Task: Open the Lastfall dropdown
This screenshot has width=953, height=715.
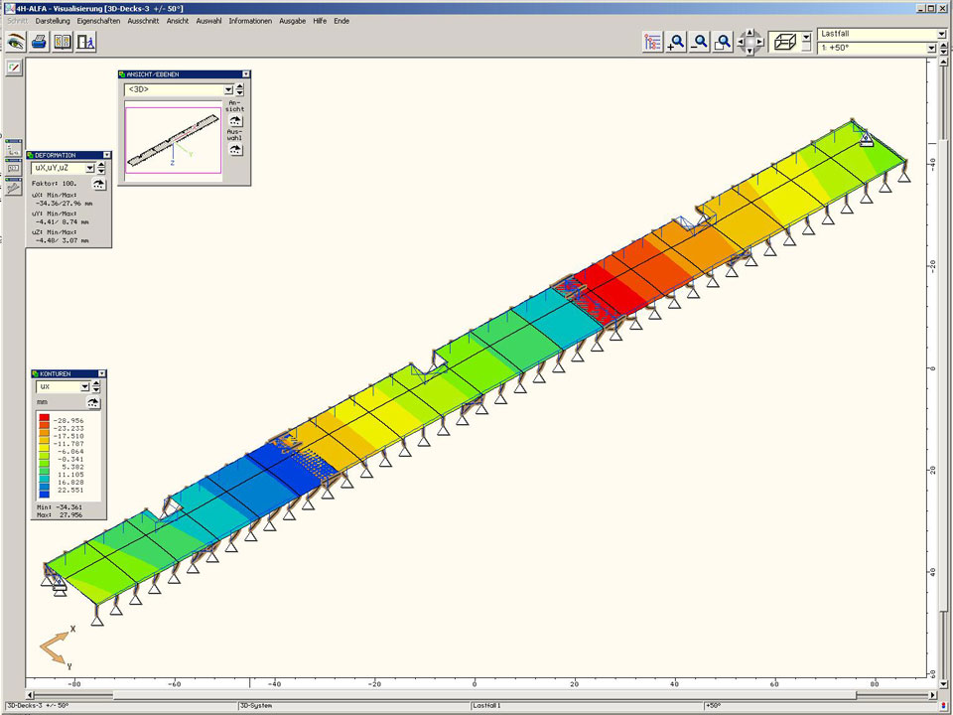Action: pyautogui.click(x=941, y=34)
